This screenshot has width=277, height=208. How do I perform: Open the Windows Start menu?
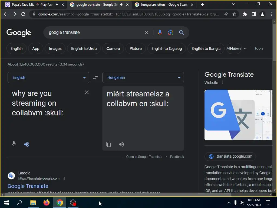6,203
